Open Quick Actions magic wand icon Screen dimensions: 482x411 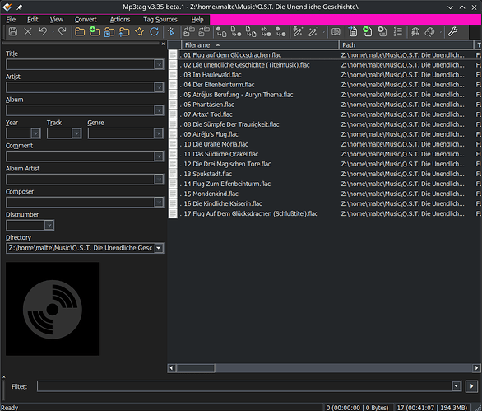313,31
